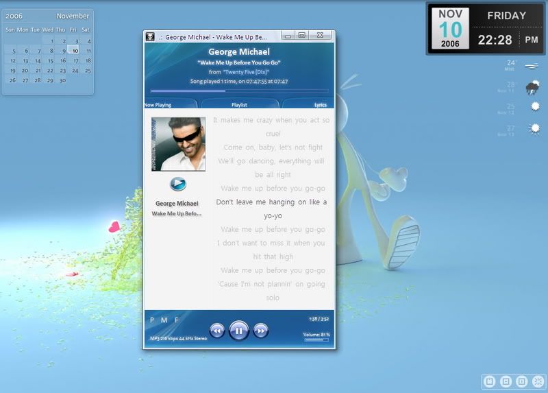
Task: Click the round play icon under album art
Action: [178, 183]
